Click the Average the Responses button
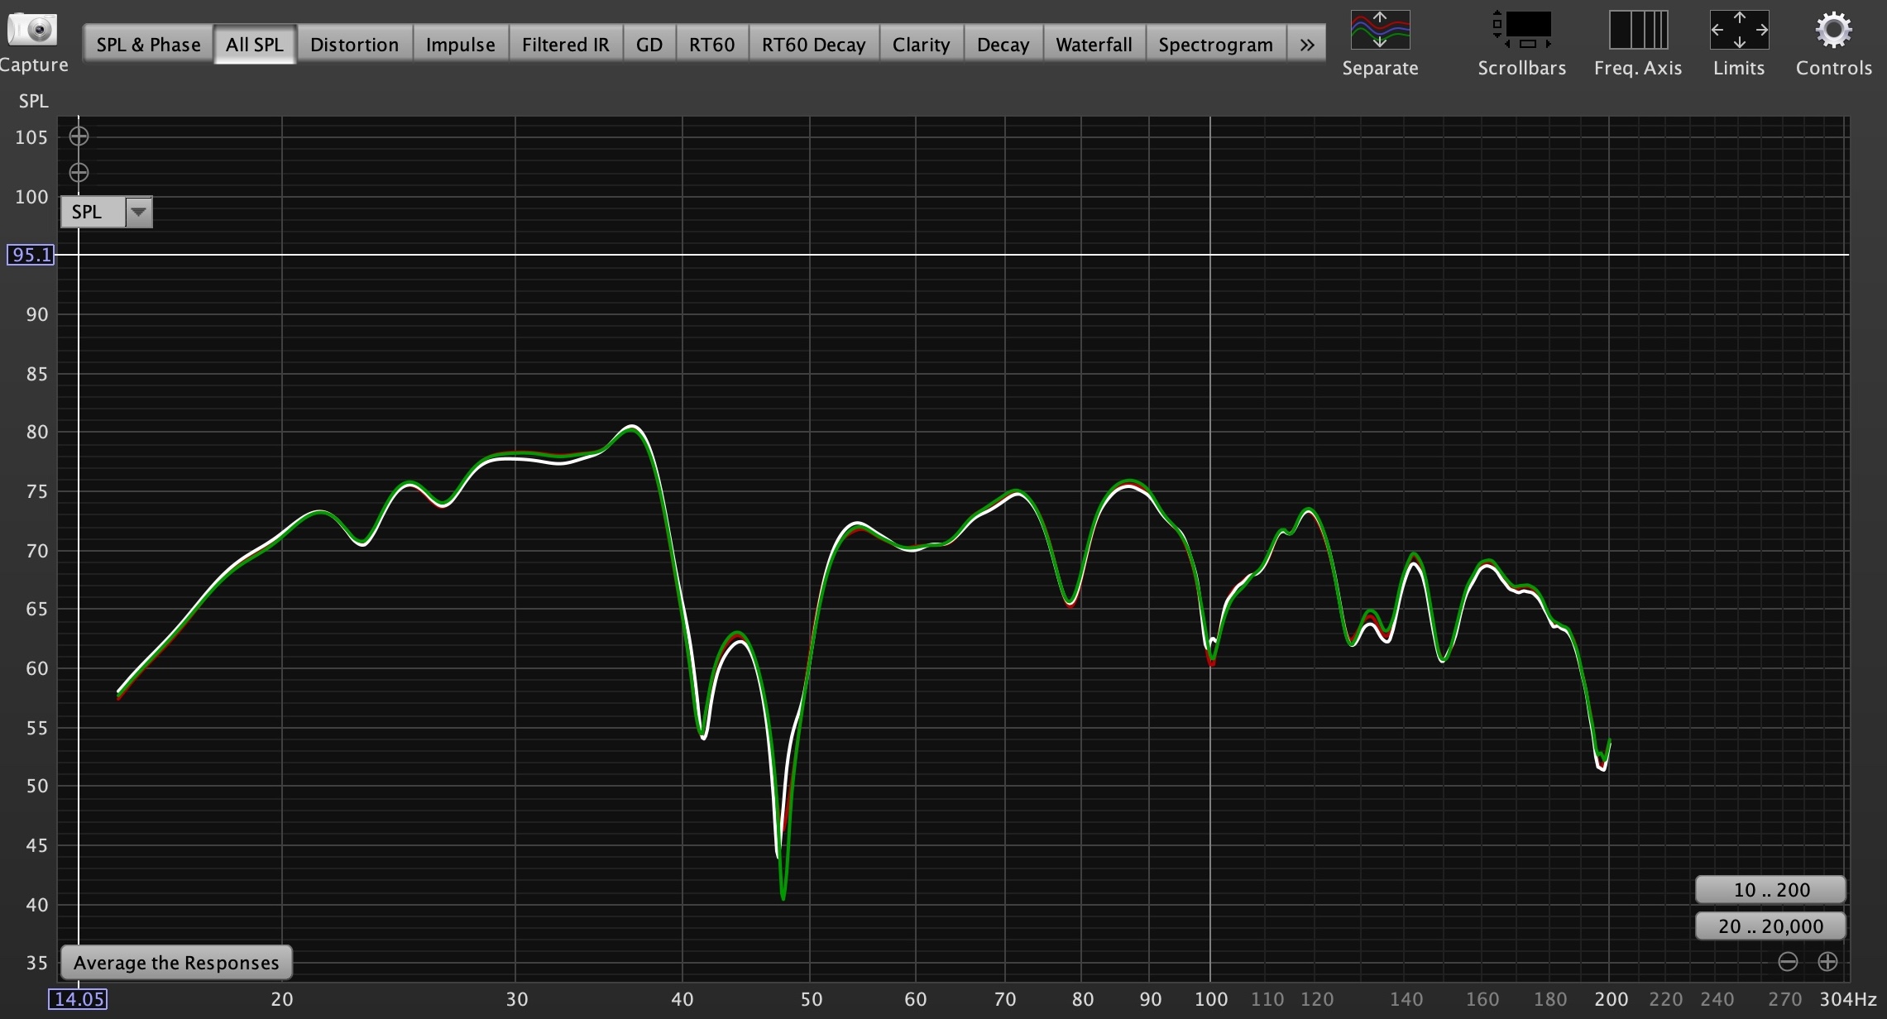The height and width of the screenshot is (1019, 1887). coord(176,963)
